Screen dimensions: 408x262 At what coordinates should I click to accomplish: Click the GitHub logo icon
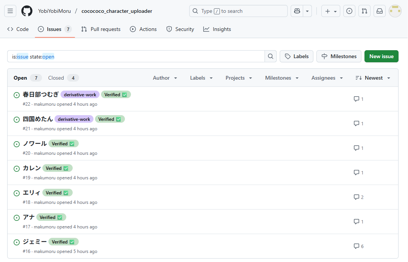point(27,11)
